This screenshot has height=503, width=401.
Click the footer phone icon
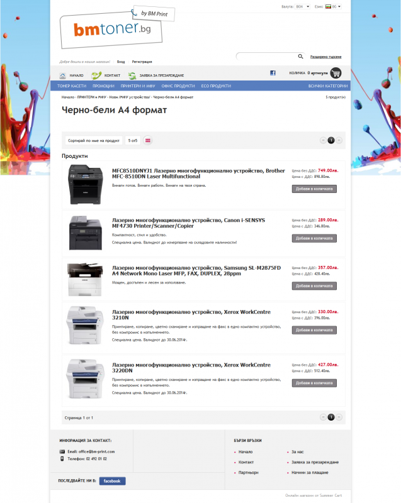coord(62,459)
